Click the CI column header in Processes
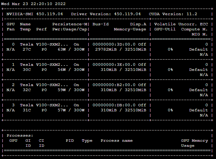216x159 pixels. coord(41,141)
